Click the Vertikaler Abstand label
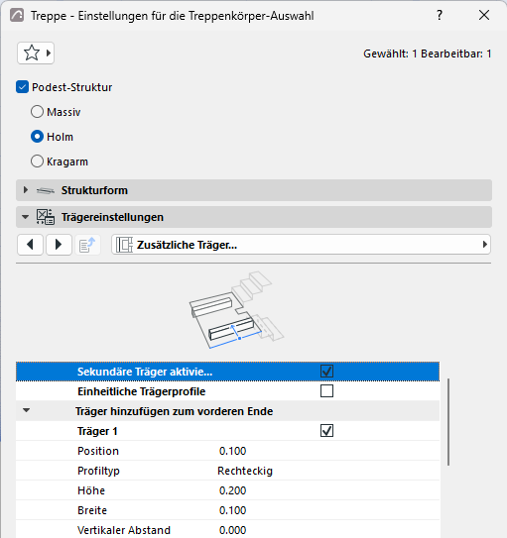The height and width of the screenshot is (538, 507). pyautogui.click(x=124, y=530)
